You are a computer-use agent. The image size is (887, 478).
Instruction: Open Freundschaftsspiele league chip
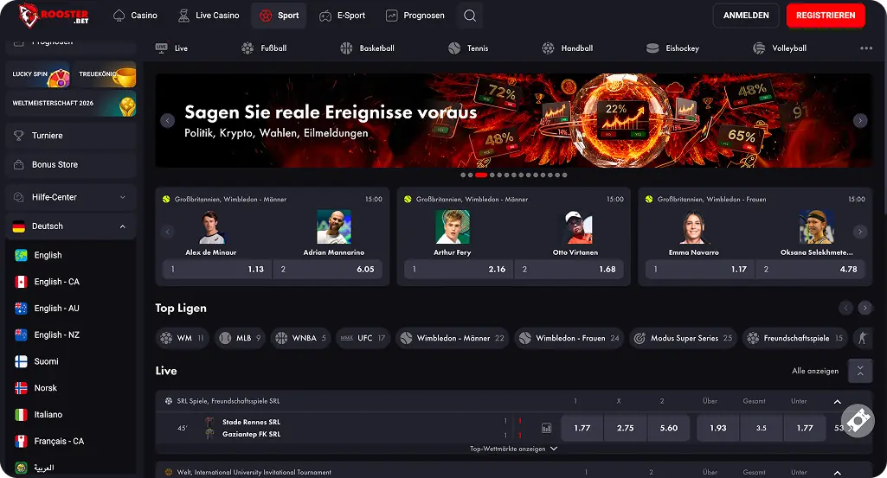pyautogui.click(x=794, y=339)
